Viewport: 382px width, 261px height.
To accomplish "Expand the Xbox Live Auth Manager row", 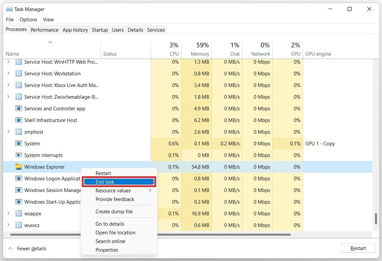I will tap(9, 85).
